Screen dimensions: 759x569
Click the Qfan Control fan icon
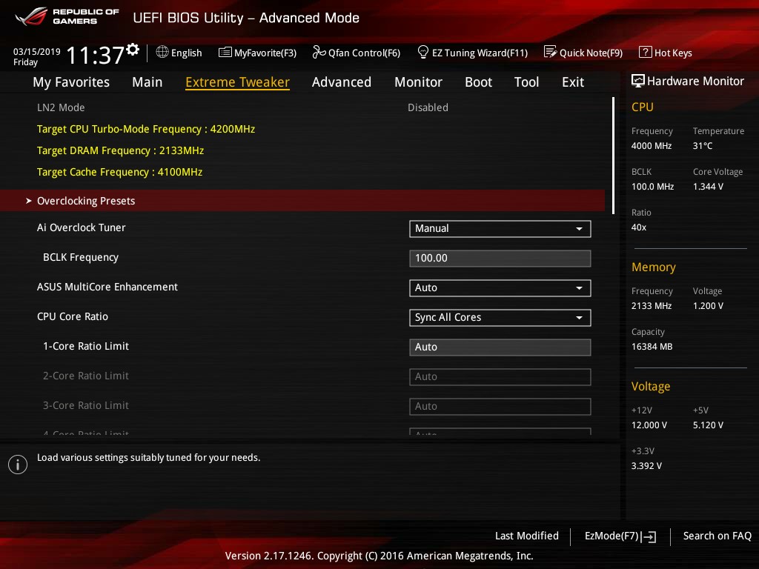tap(319, 52)
